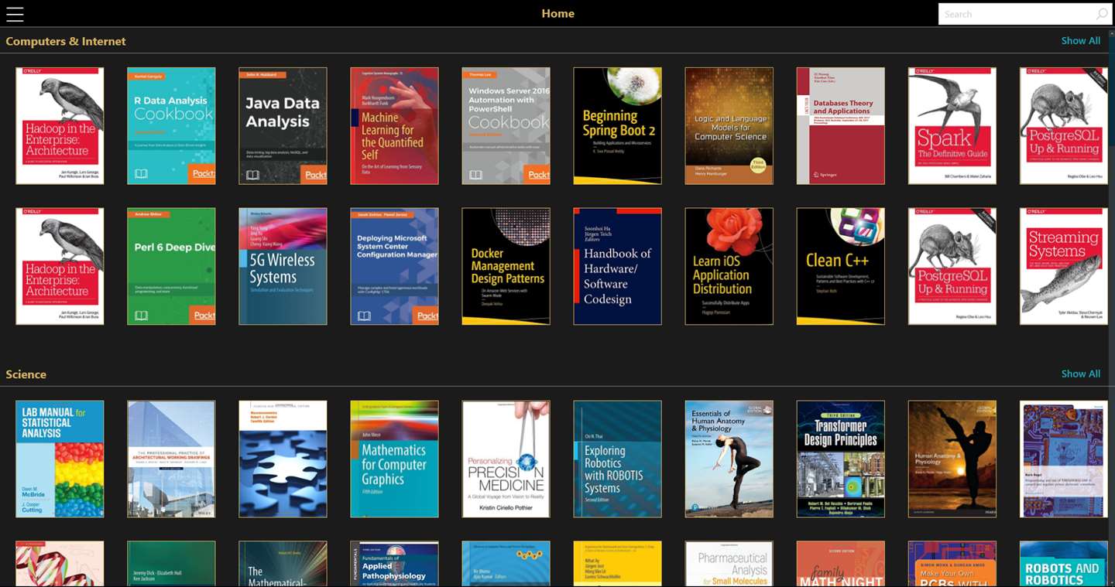This screenshot has height=587, width=1115.
Task: Open the R Data Analysis Cookbook cover
Action: click(x=171, y=126)
